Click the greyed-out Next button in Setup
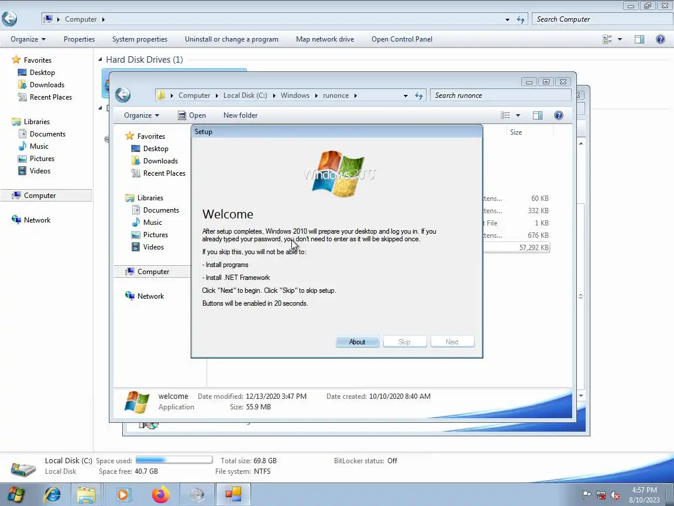The width and height of the screenshot is (674, 506). 452,341
